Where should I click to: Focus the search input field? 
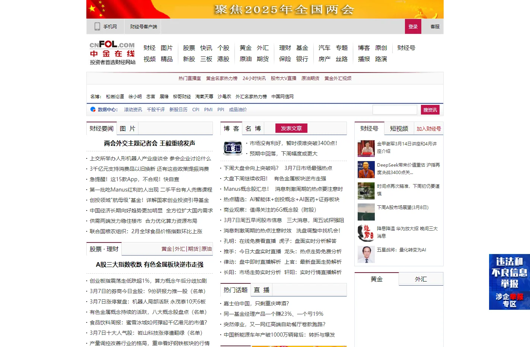tap(395, 110)
